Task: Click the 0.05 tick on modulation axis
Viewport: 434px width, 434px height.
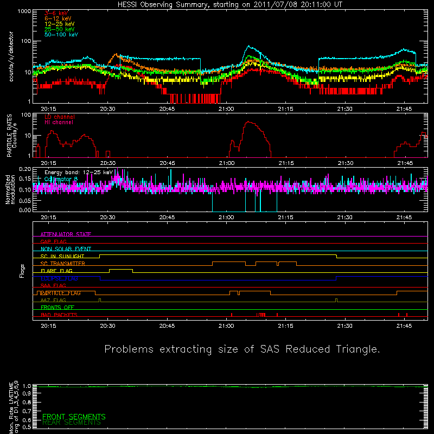Action: [25, 200]
